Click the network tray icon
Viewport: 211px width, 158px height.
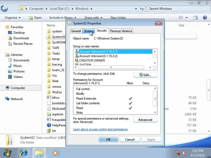point(178,153)
